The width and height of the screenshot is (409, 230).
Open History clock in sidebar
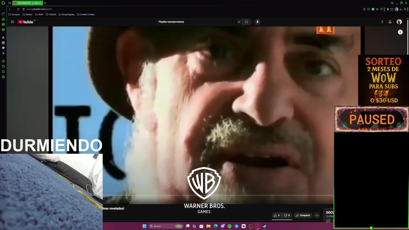3,66
